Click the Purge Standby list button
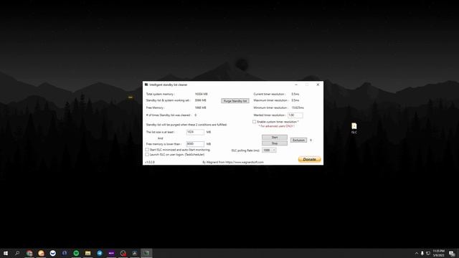The width and height of the screenshot is (459, 258). point(235,101)
